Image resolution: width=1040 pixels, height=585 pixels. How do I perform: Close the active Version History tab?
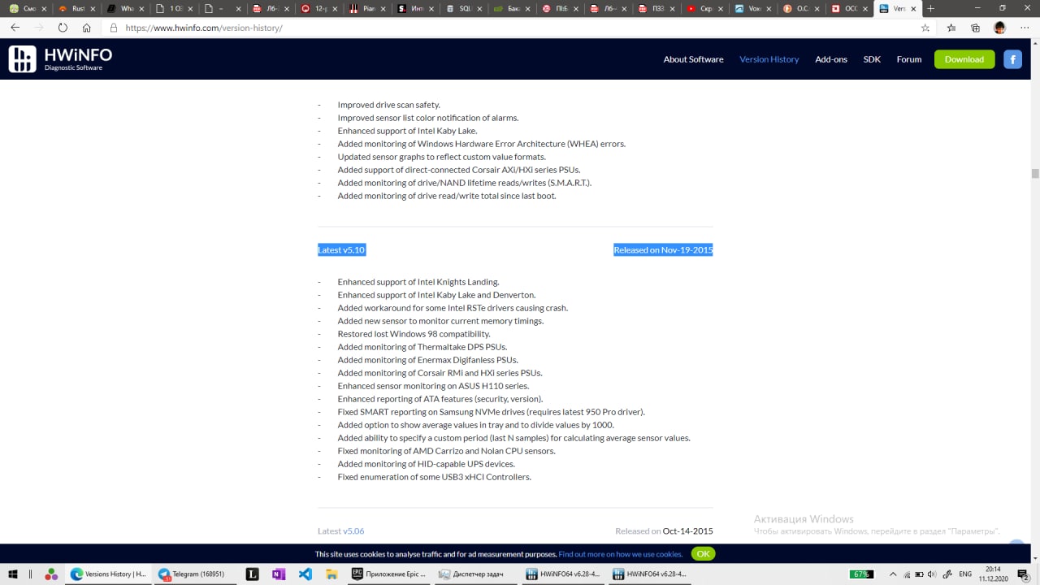[914, 9]
